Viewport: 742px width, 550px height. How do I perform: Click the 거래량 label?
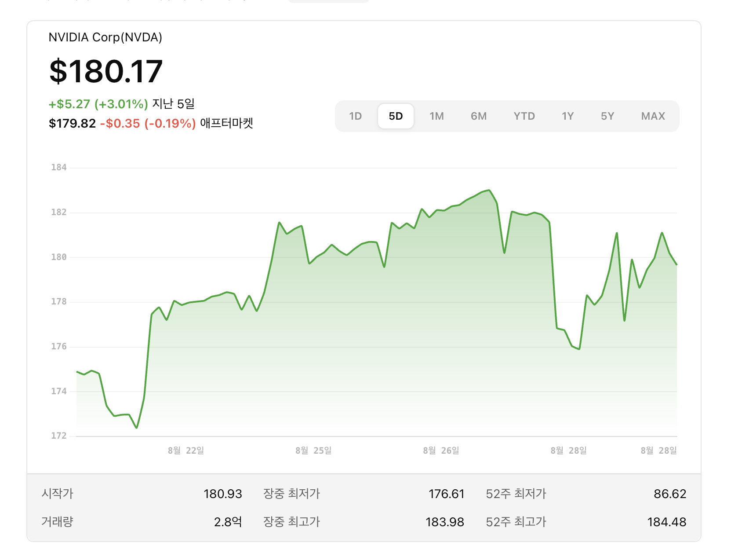tap(57, 522)
